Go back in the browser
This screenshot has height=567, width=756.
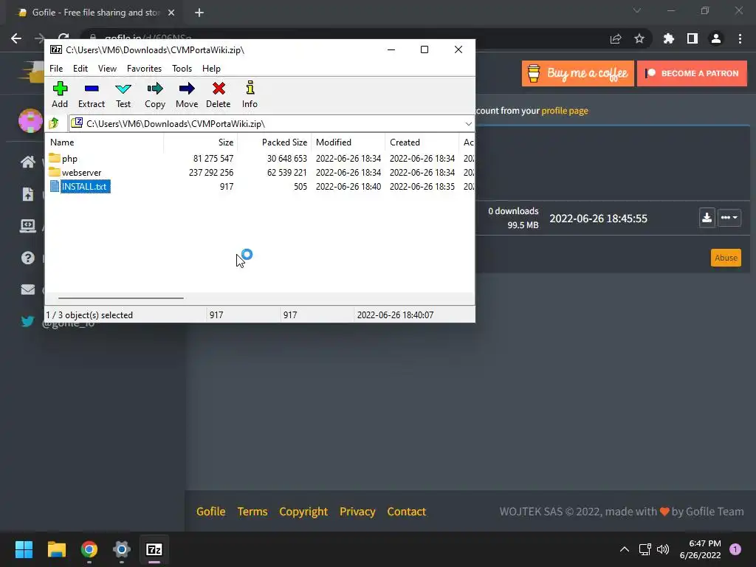pos(16,38)
